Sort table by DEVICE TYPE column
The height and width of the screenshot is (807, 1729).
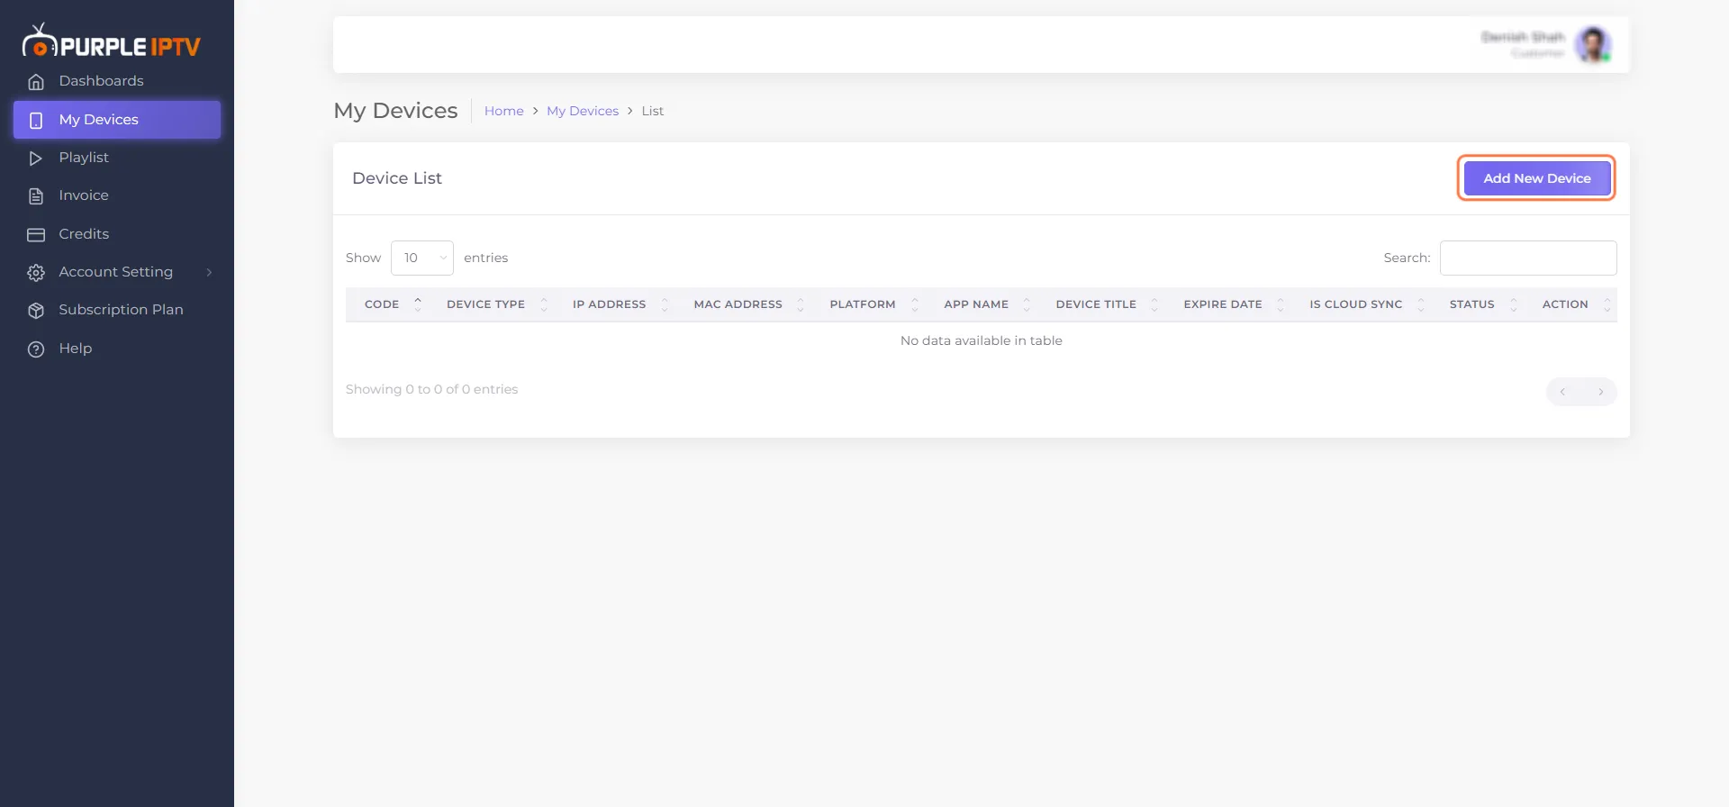coord(491,304)
